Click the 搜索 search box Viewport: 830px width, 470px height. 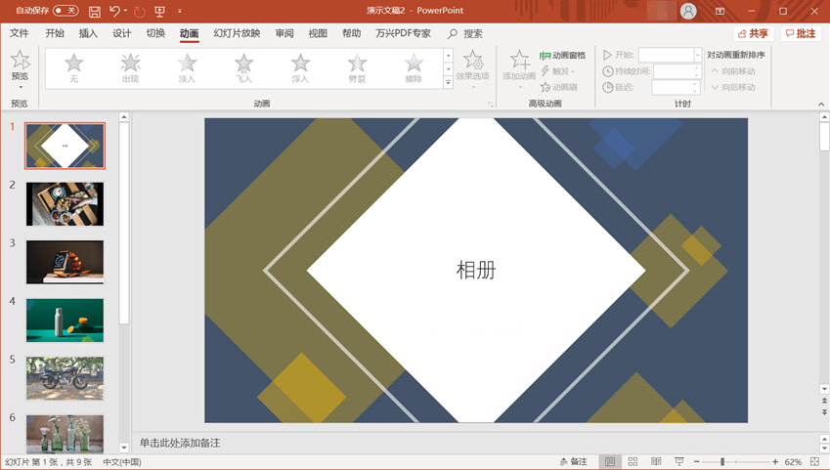point(465,34)
